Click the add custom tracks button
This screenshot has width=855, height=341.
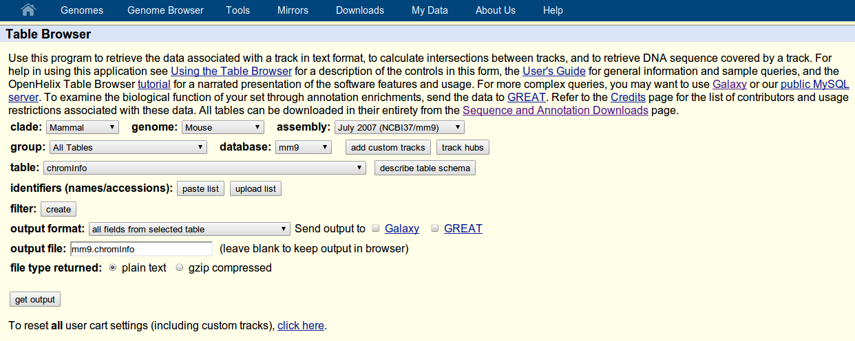388,147
